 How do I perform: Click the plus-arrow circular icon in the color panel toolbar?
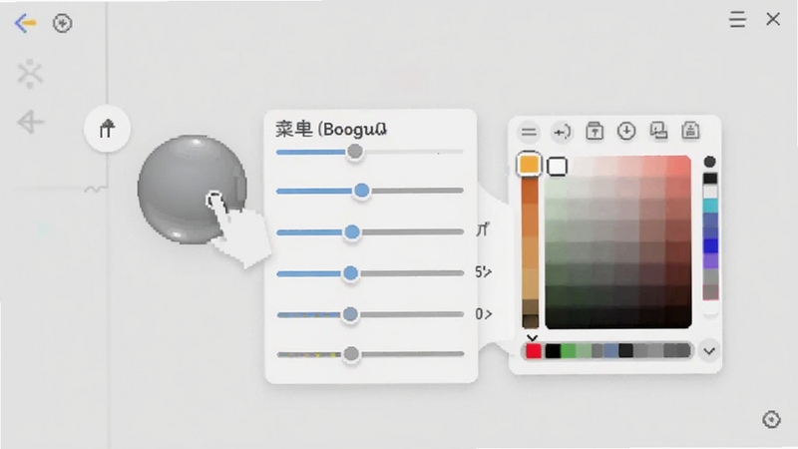562,132
